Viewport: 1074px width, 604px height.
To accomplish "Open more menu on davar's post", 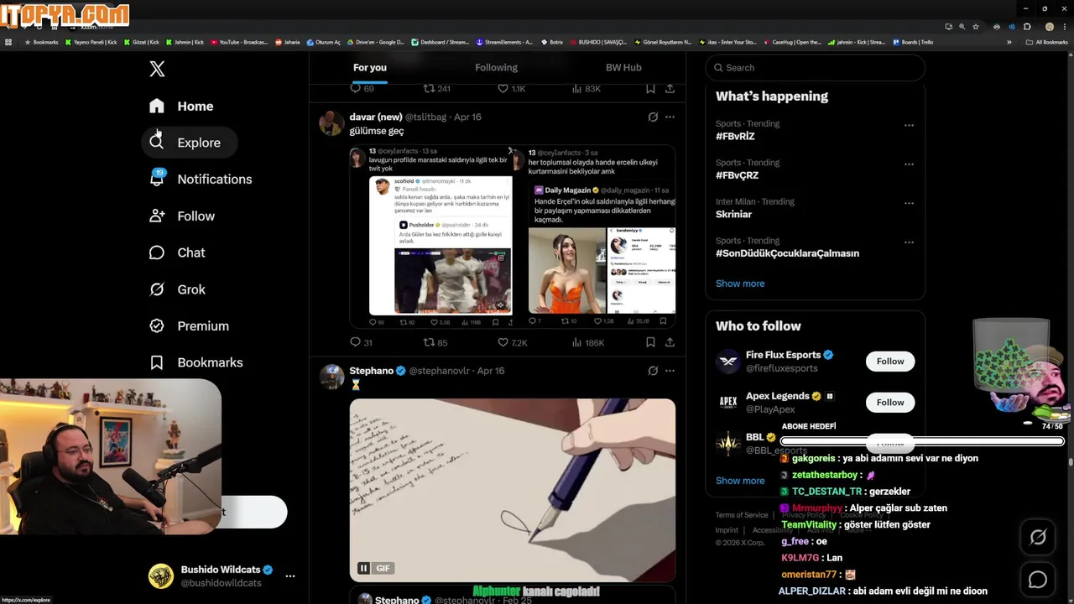I will [670, 117].
